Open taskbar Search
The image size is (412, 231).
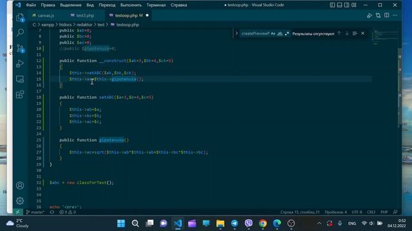[x=135, y=223]
